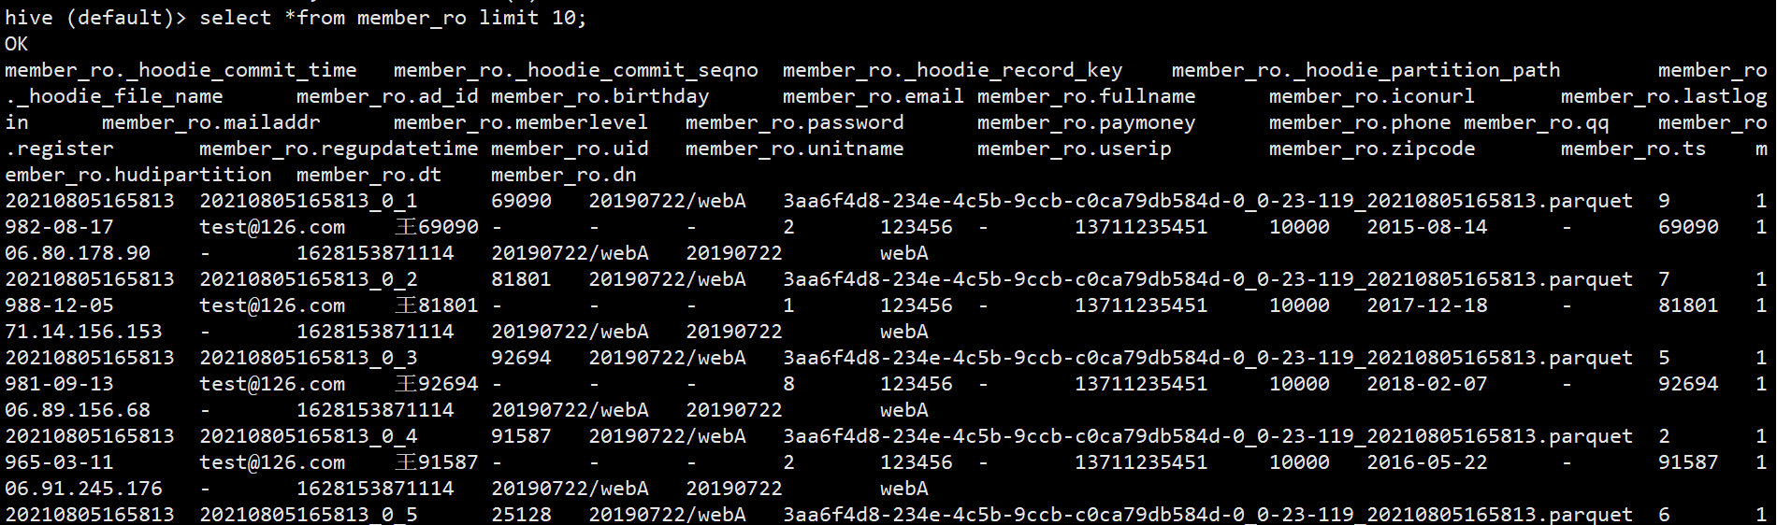This screenshot has width=1777, height=525.
Task: Click the member_ro.birthday column header
Action: tap(600, 96)
